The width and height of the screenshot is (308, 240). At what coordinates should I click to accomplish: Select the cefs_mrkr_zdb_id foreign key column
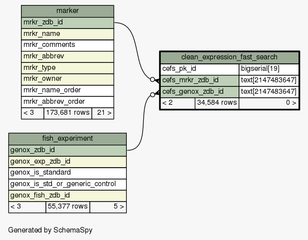[x=200, y=80]
